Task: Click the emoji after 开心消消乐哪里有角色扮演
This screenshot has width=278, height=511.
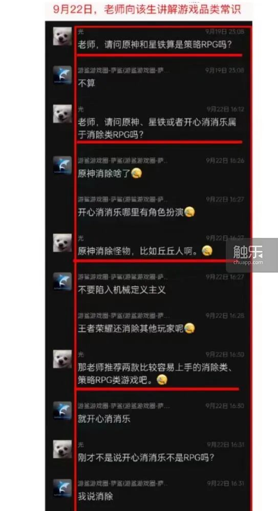Action: click(x=189, y=212)
